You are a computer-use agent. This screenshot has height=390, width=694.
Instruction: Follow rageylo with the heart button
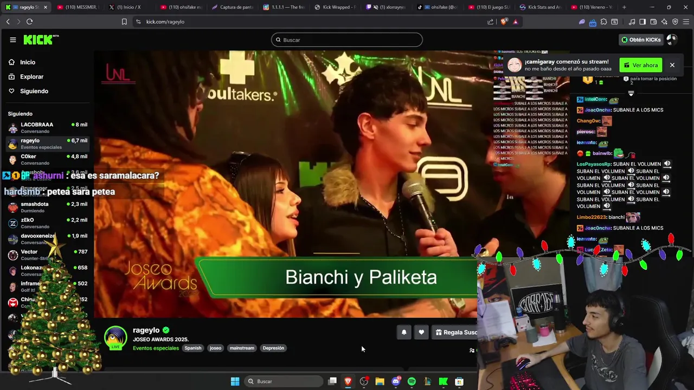point(421,333)
